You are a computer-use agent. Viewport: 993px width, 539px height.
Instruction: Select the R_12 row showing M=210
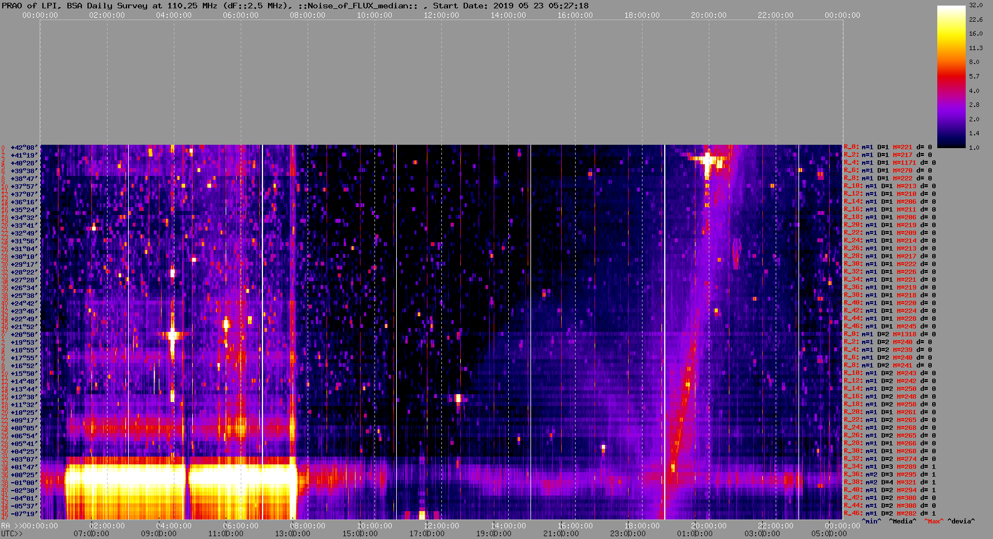(889, 194)
